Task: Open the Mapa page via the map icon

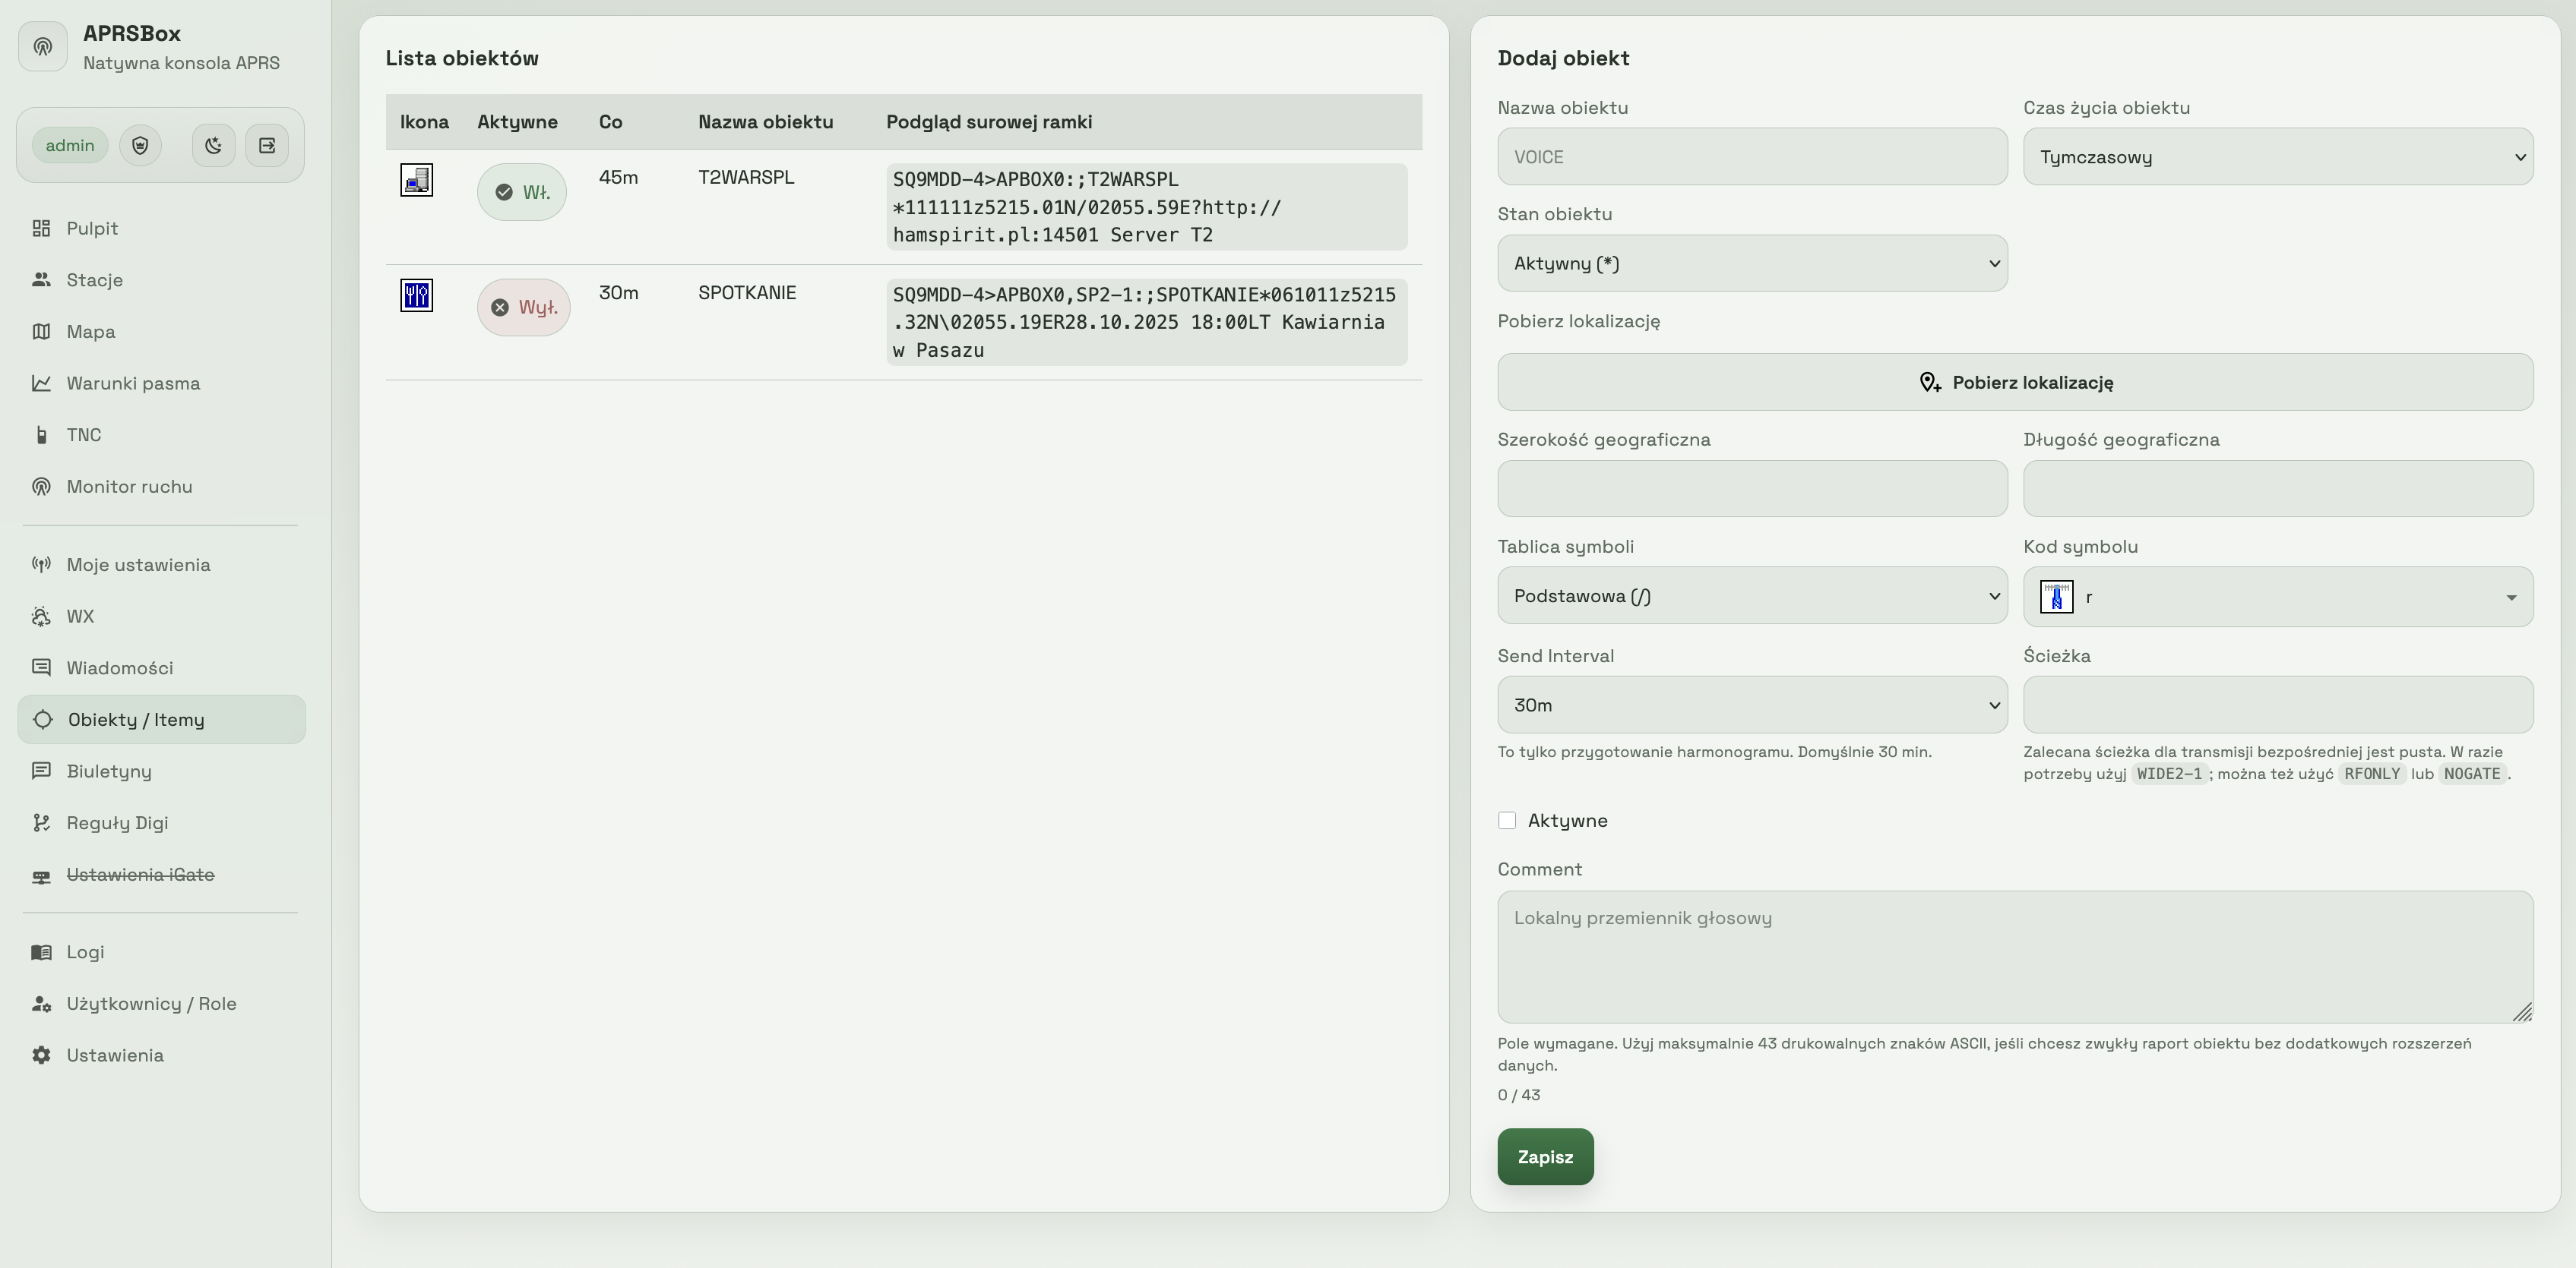Action: [41, 332]
